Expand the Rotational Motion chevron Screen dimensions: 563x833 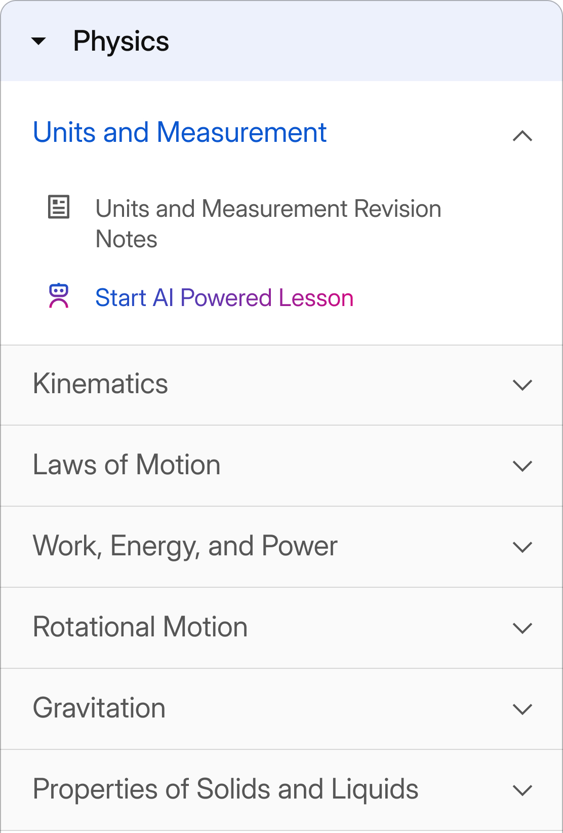coord(522,628)
